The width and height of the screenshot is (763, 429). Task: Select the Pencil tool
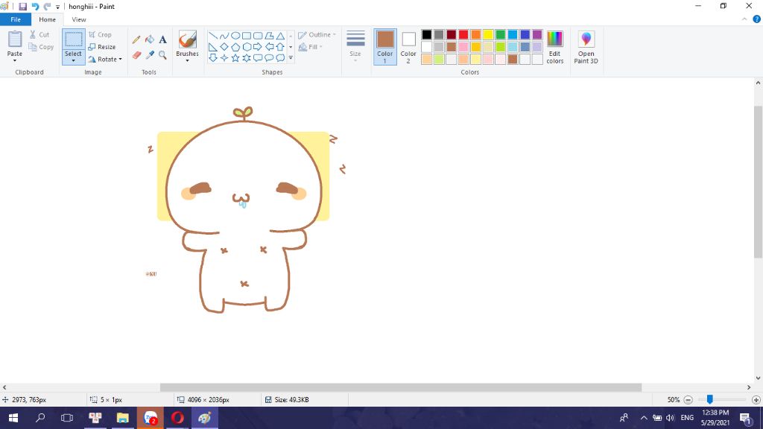(136, 40)
